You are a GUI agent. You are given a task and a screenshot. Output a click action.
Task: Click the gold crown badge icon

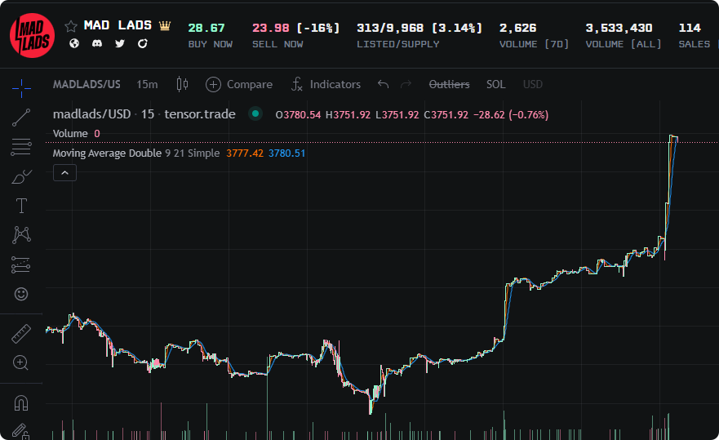[165, 25]
